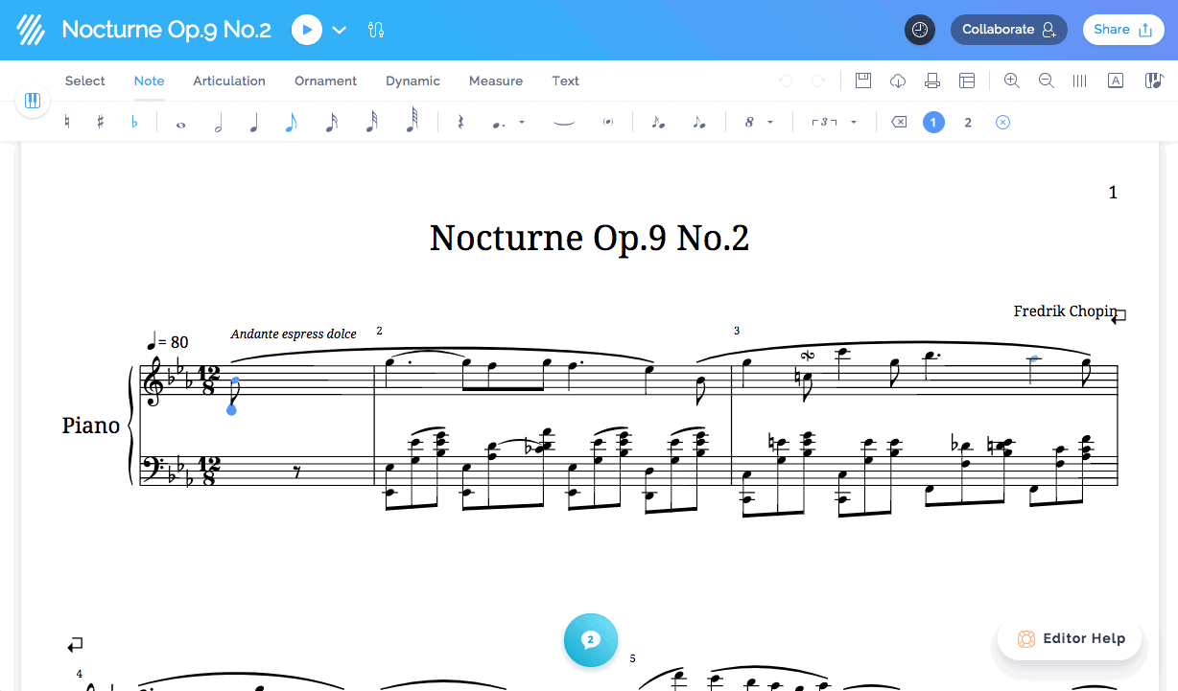Open the comments bubble button
Viewport: 1178px width, 691px height.
591,639
